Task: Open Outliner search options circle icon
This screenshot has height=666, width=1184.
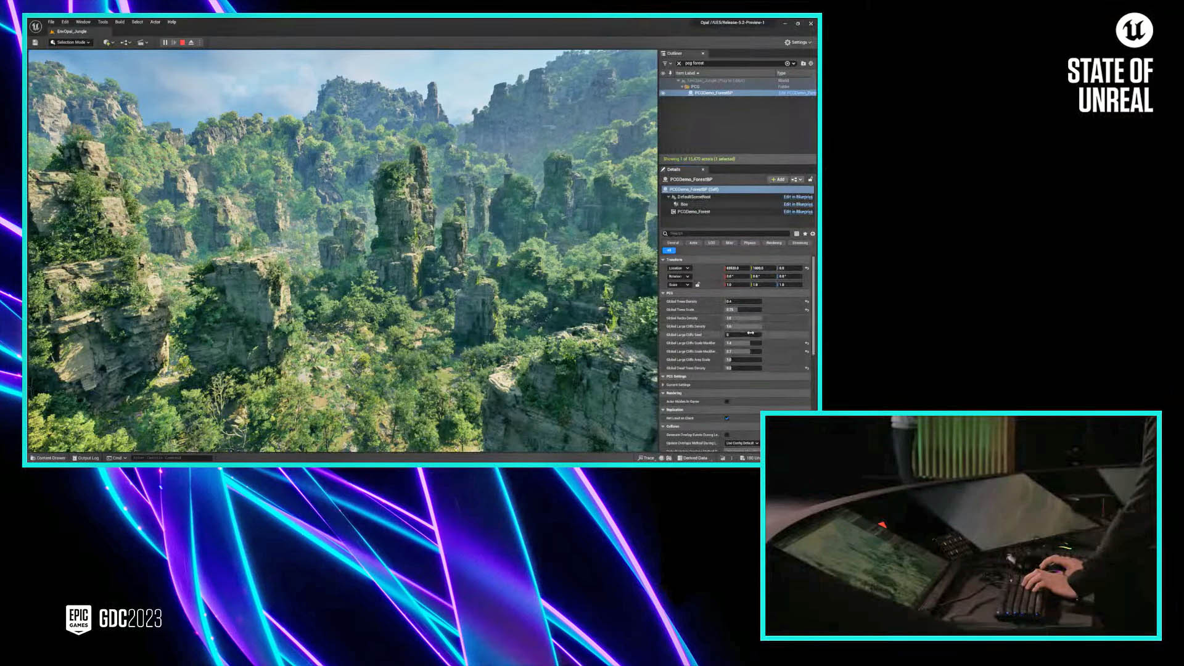Action: pos(787,64)
